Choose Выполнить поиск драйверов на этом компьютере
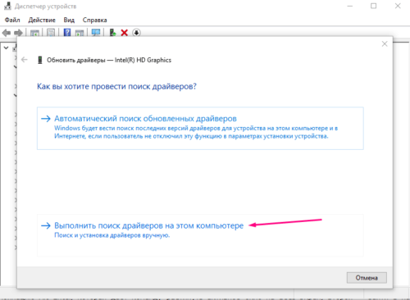The width and height of the screenshot is (410, 300). [200, 235]
